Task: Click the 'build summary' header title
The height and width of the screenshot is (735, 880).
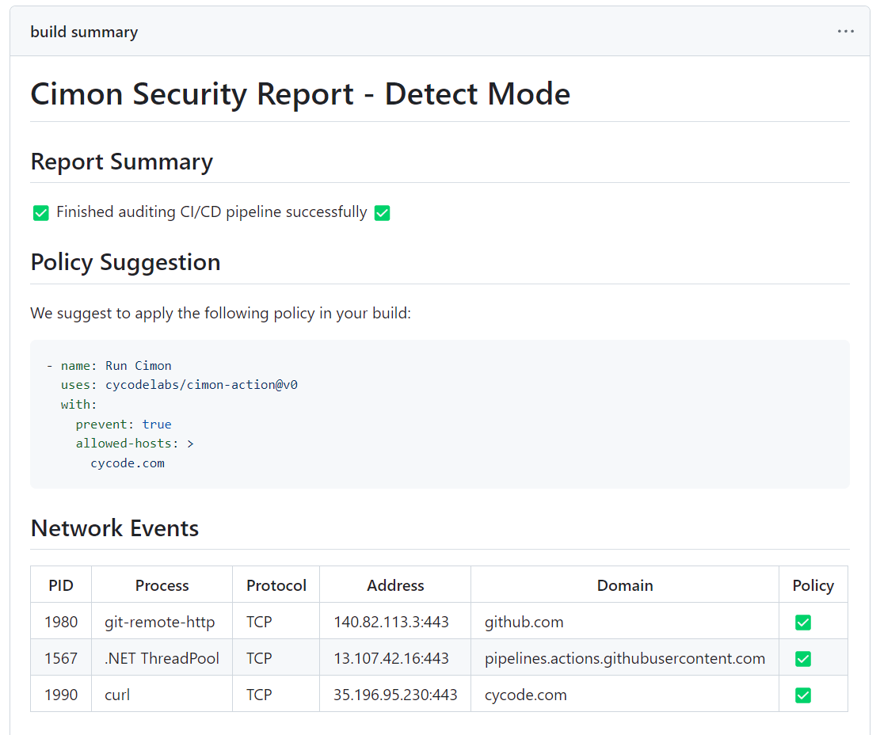Action: (84, 32)
